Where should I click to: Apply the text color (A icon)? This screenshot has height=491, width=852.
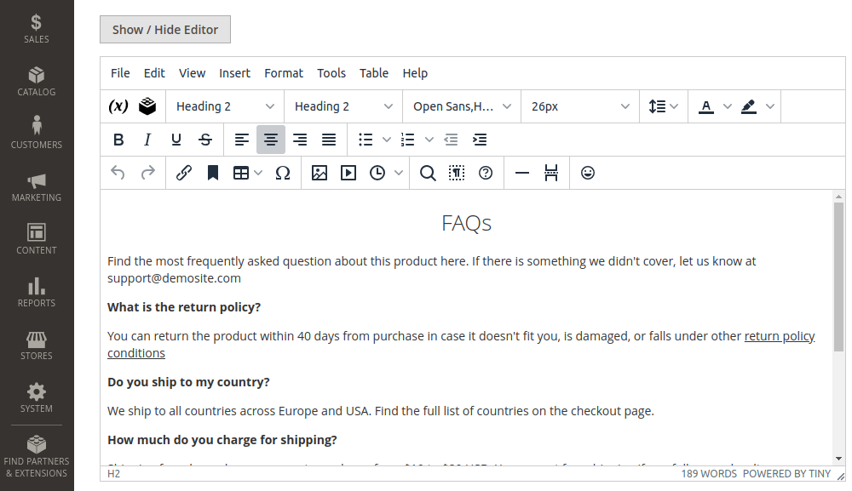[705, 106]
